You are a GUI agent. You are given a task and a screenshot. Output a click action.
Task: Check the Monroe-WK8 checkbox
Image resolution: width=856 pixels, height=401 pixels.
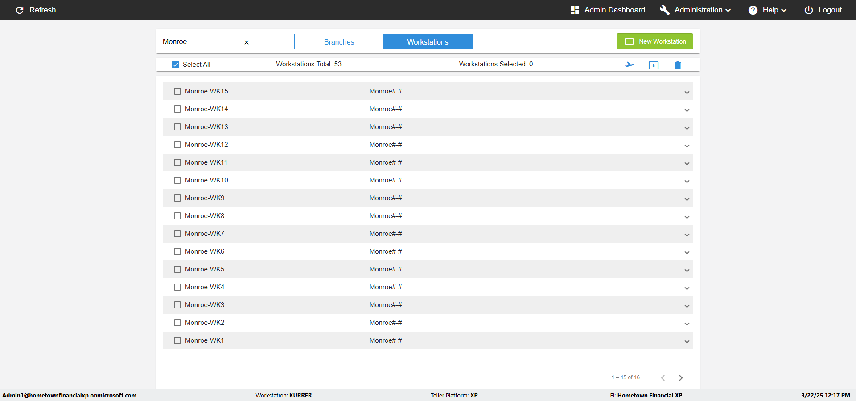click(177, 216)
